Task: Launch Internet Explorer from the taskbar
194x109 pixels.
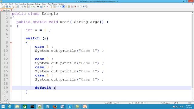Action: click(10, 107)
